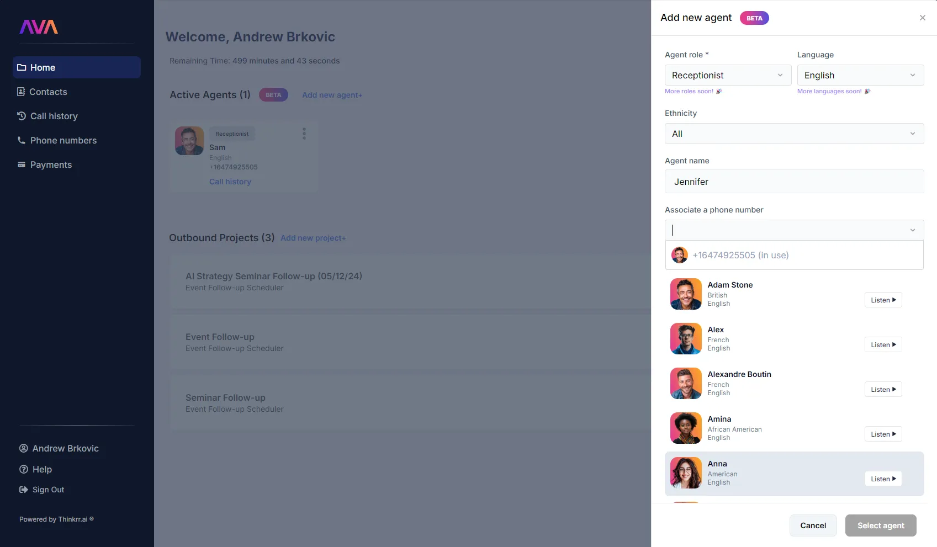
Task: Open Andrew Brkovic account settings
Action: (59, 448)
